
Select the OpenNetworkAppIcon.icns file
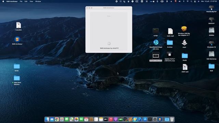click(x=156, y=42)
